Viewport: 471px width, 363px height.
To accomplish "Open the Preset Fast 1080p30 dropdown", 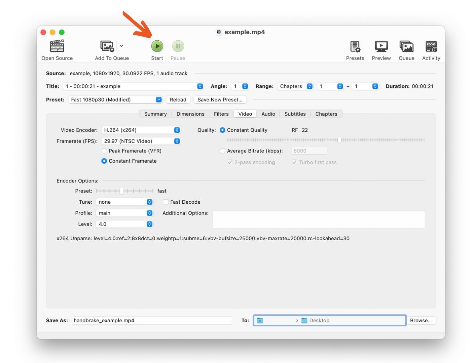I will point(116,100).
